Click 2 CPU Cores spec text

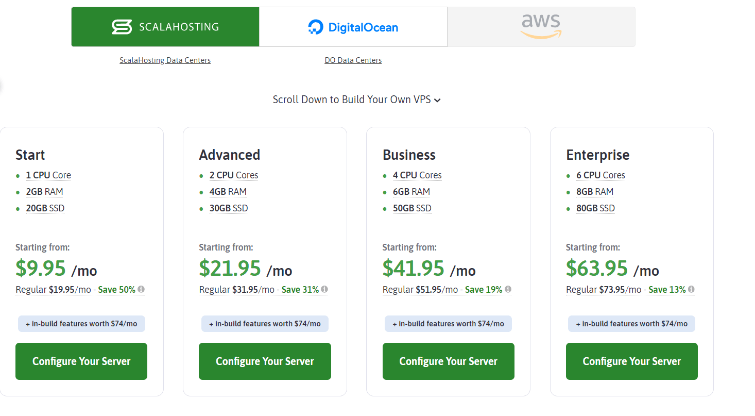[234, 175]
